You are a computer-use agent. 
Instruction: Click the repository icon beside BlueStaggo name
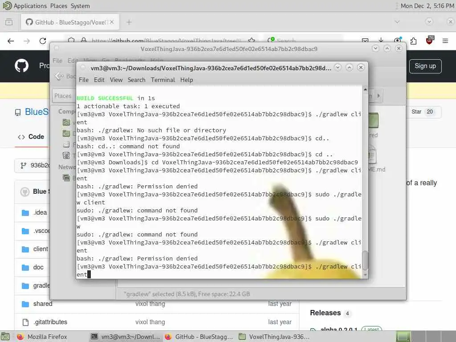pyautogui.click(x=18, y=112)
